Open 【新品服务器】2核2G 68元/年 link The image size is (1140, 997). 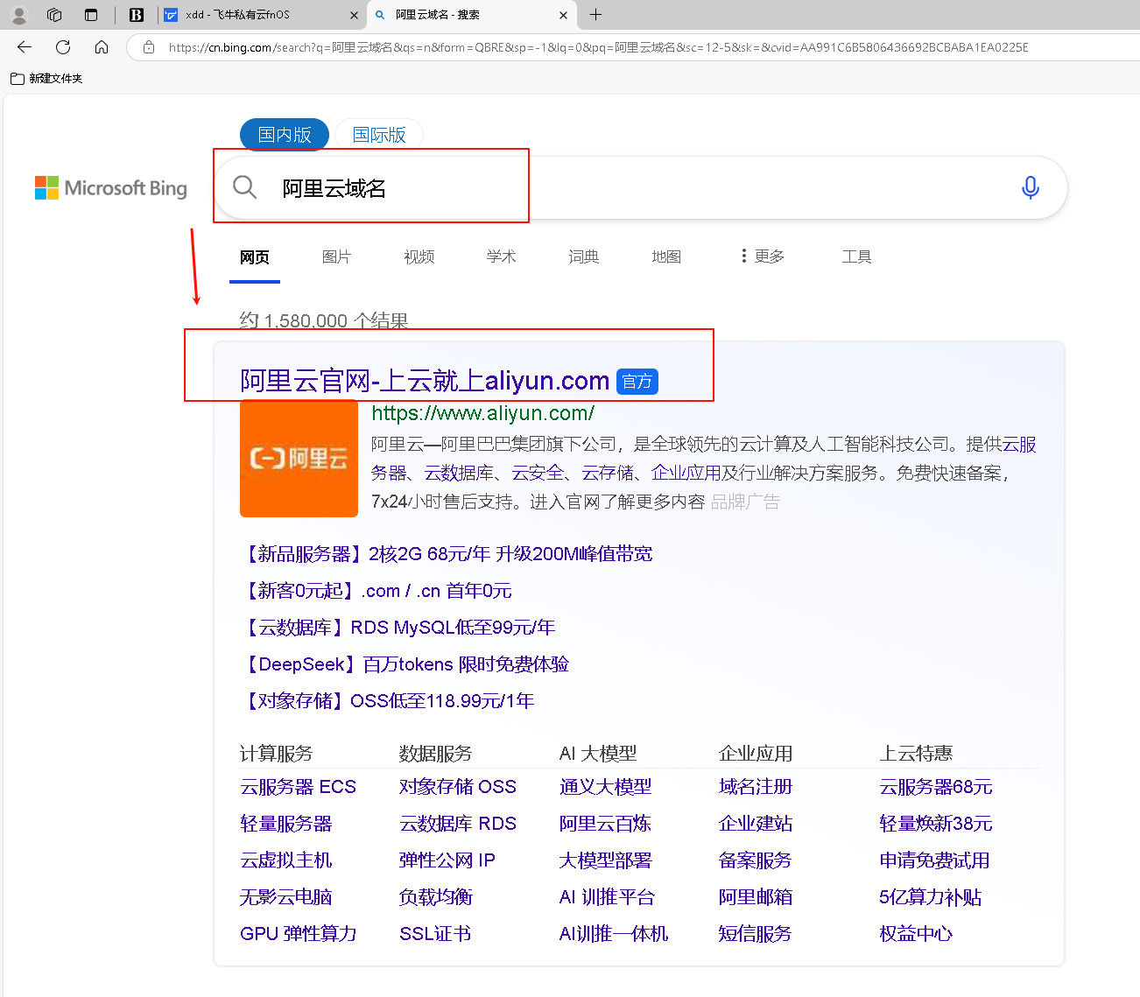pyautogui.click(x=447, y=554)
